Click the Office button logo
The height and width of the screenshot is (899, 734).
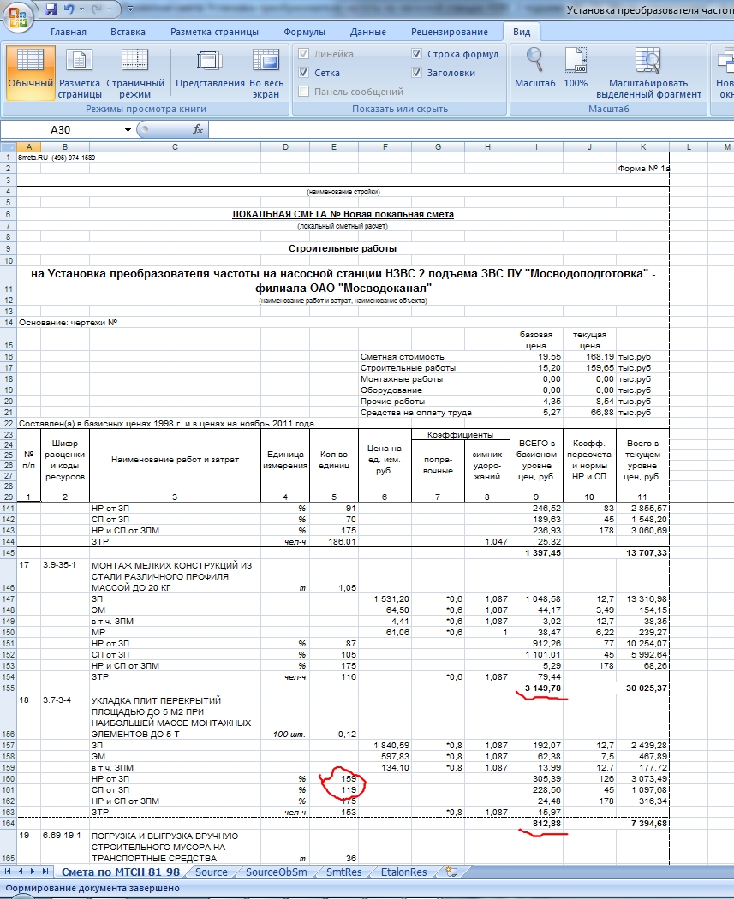point(18,16)
